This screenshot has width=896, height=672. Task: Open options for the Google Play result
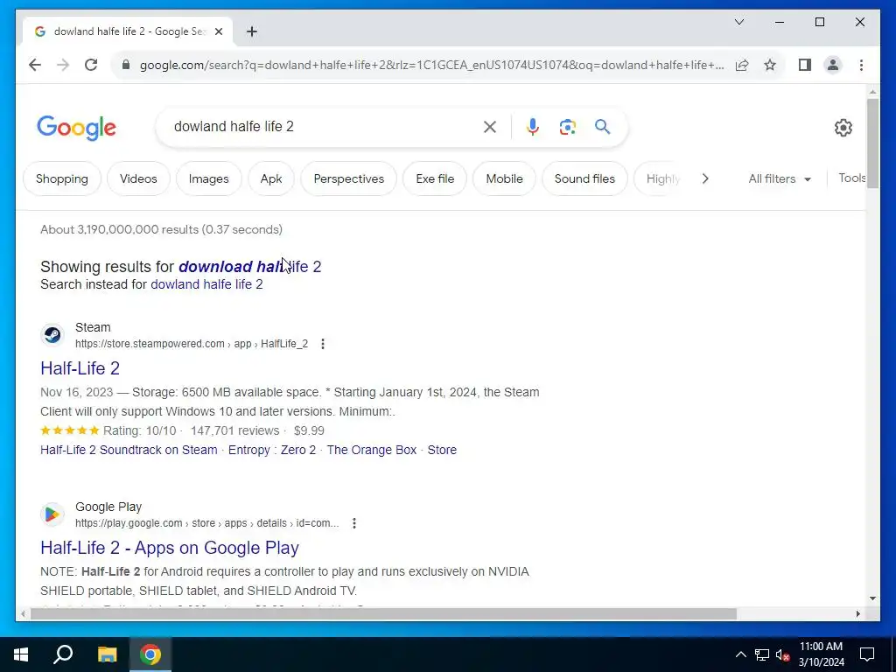tap(354, 523)
